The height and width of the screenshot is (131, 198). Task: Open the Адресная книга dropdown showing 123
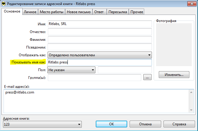[x=42, y=124]
